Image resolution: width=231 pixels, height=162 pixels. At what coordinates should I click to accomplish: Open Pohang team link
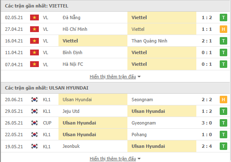tap(139, 135)
